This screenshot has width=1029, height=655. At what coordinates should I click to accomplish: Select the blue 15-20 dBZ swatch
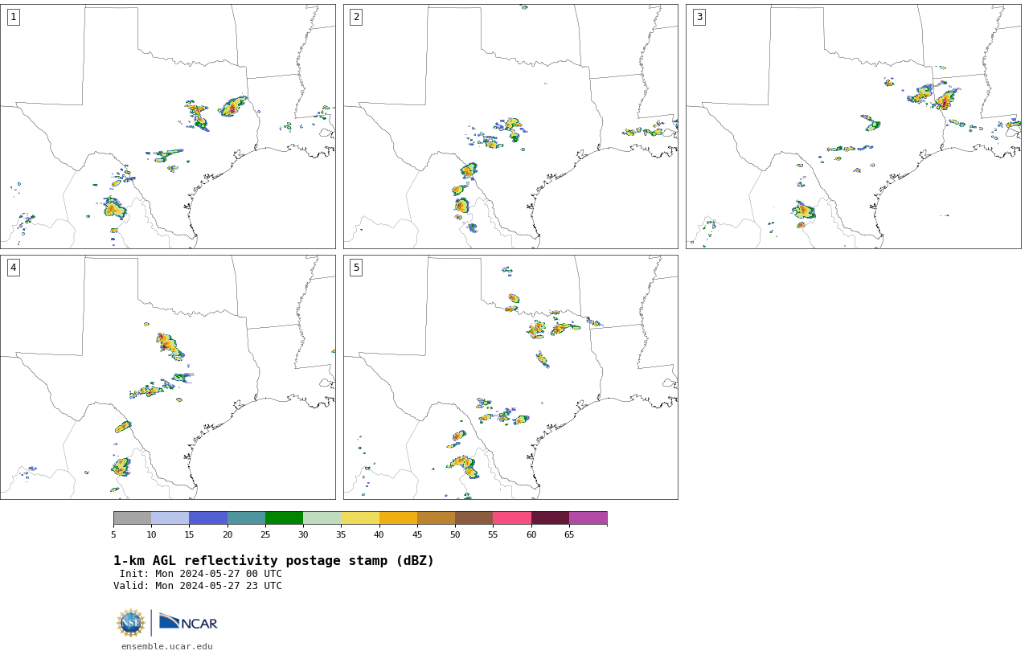pyautogui.click(x=208, y=518)
